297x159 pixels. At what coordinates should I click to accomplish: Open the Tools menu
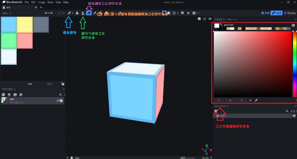pos(50,2)
